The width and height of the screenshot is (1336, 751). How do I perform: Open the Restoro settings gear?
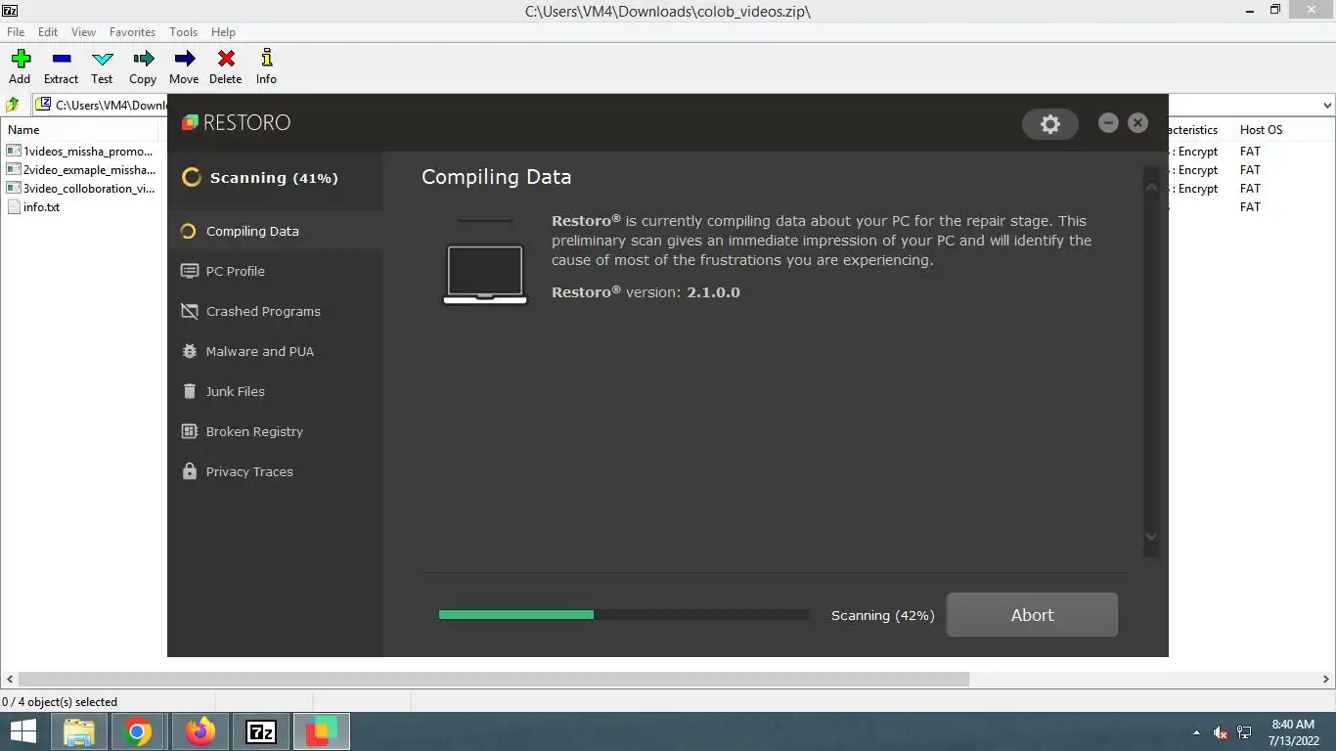coord(1049,123)
